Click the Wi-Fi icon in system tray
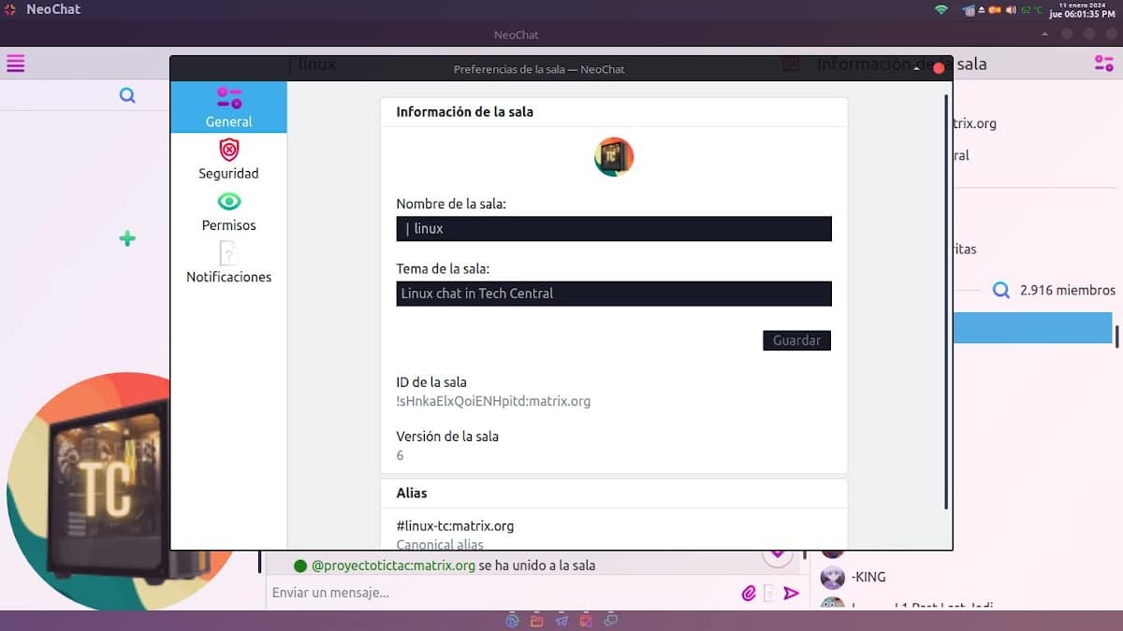1123x631 pixels. pyautogui.click(x=941, y=9)
